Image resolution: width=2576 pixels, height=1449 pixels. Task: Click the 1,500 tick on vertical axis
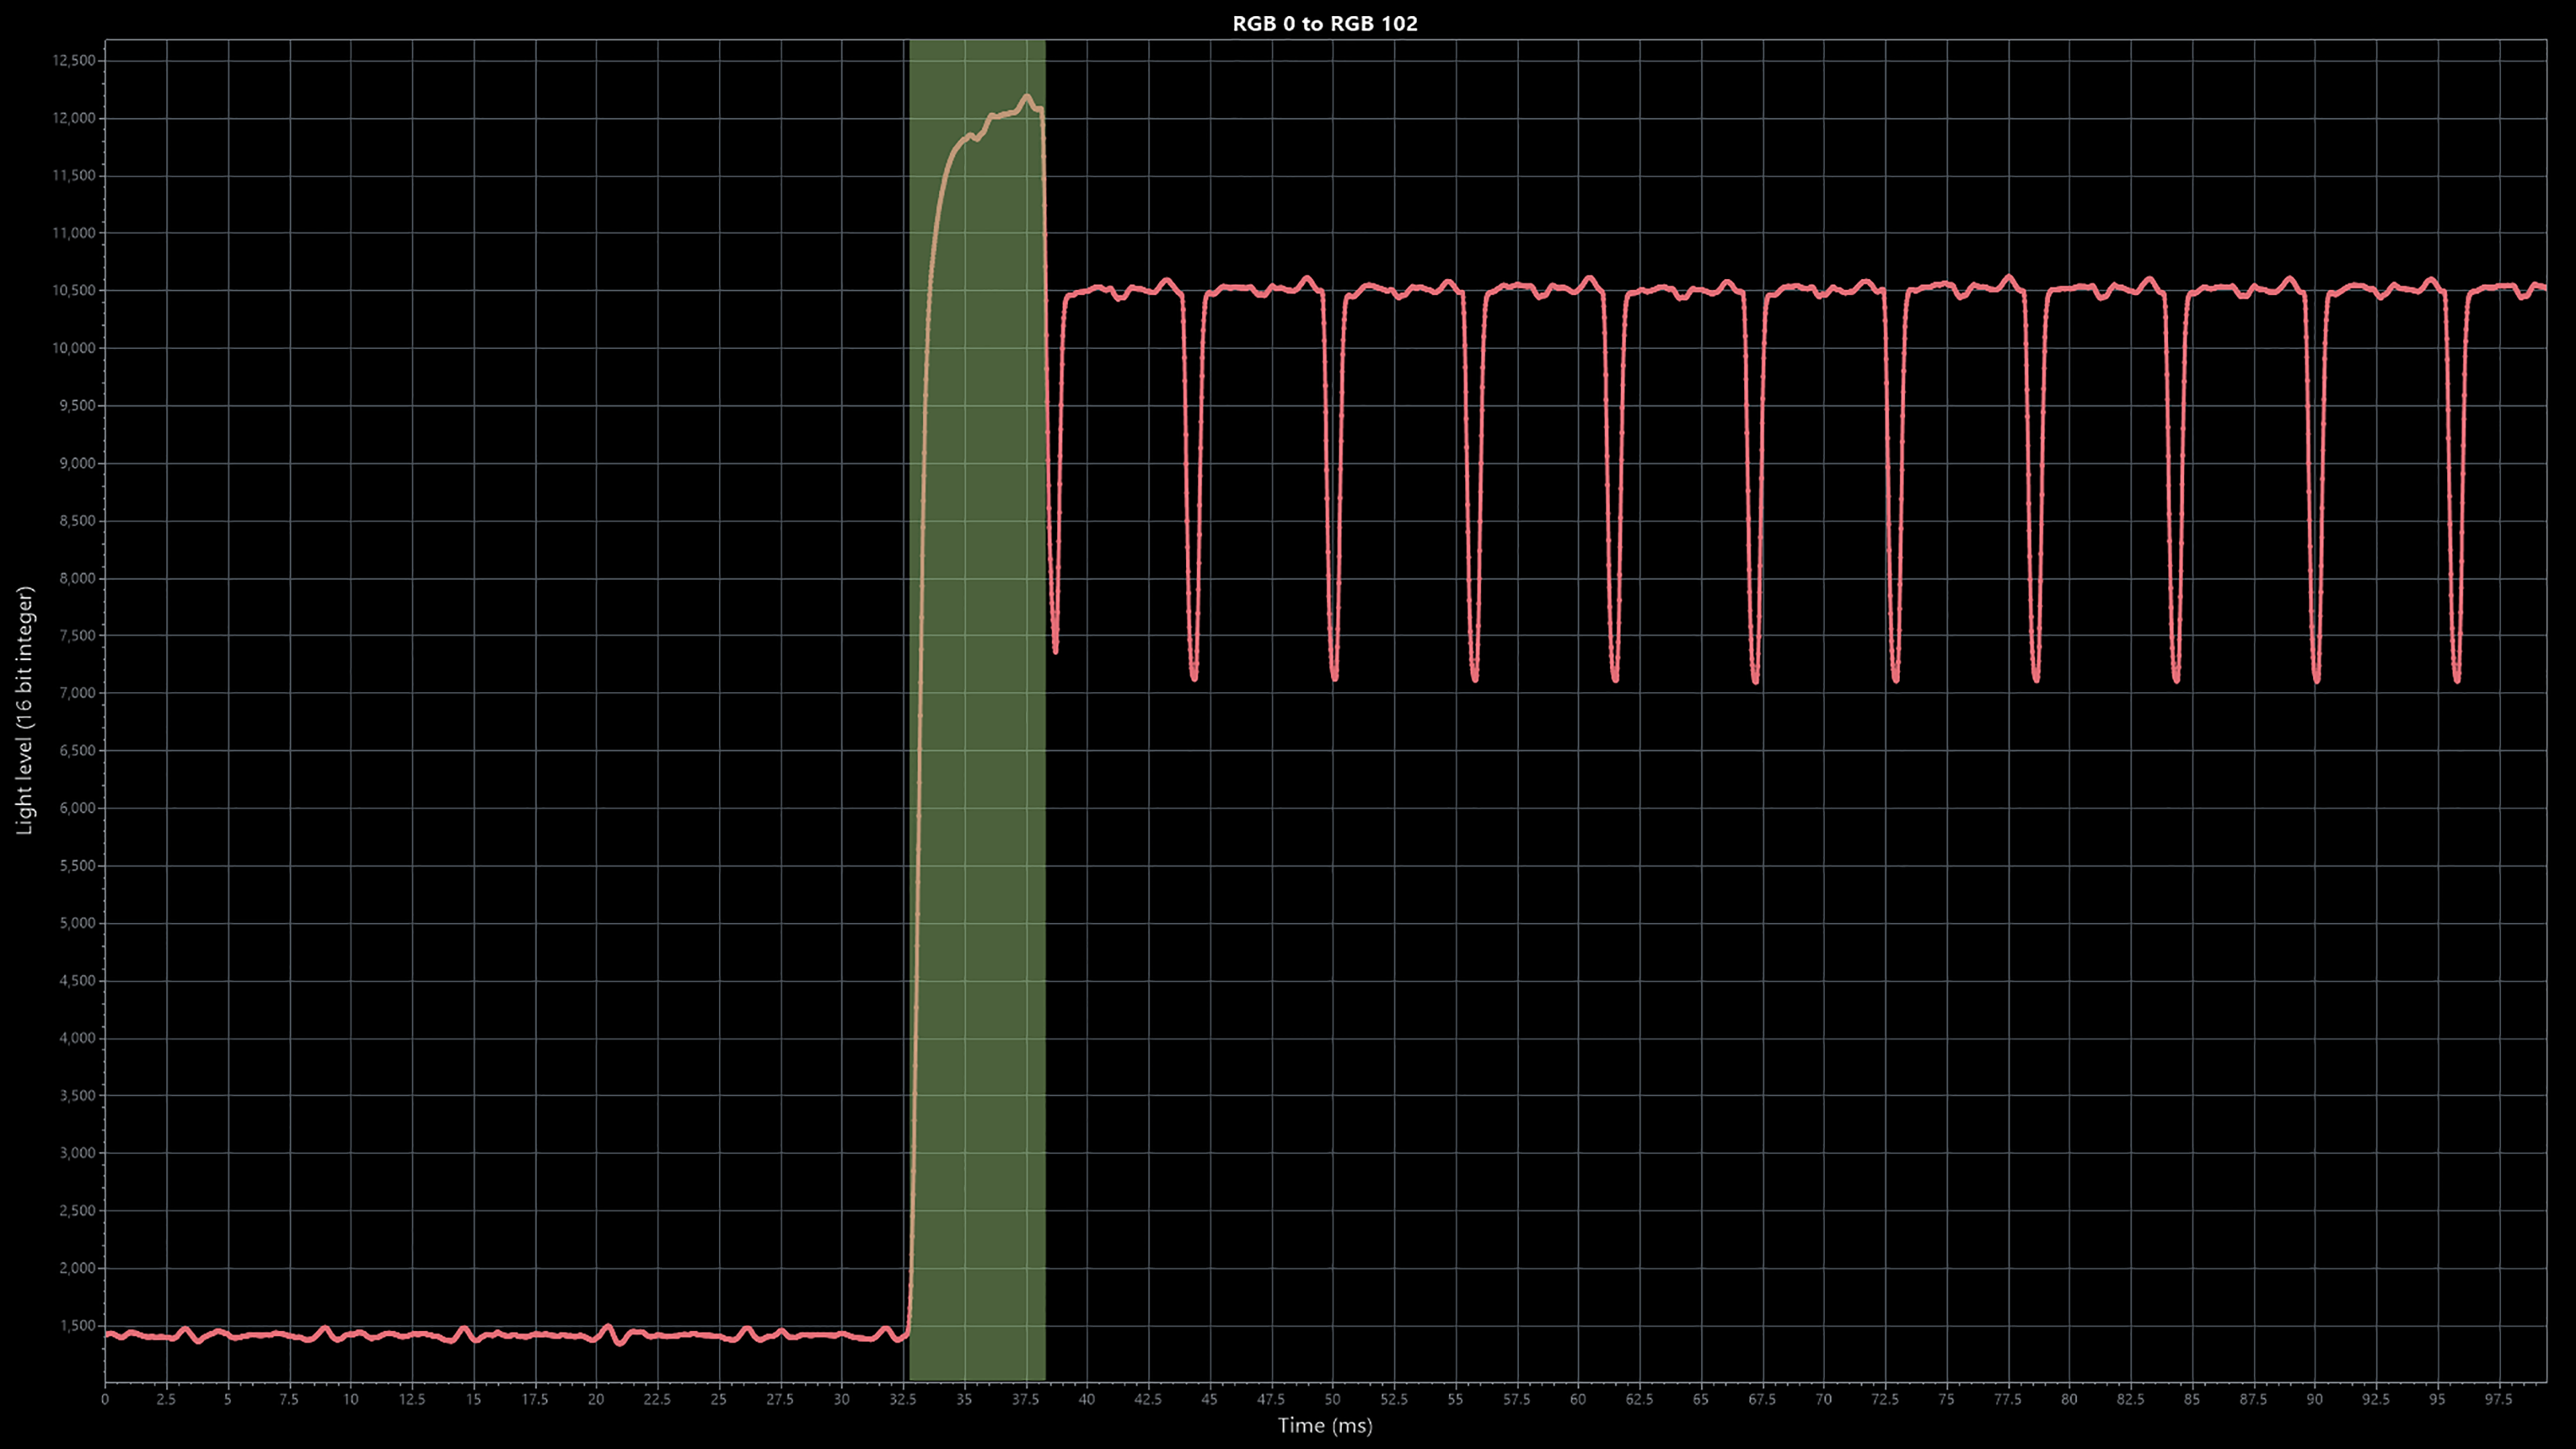click(x=77, y=1326)
